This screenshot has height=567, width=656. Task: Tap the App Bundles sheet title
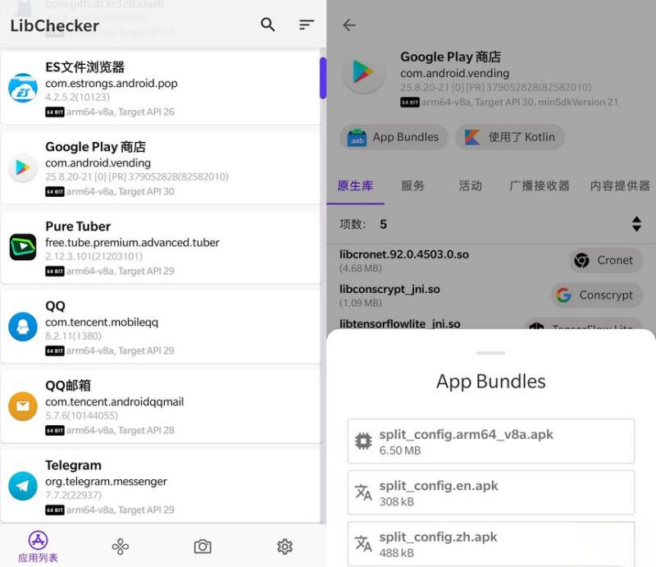[x=490, y=382]
